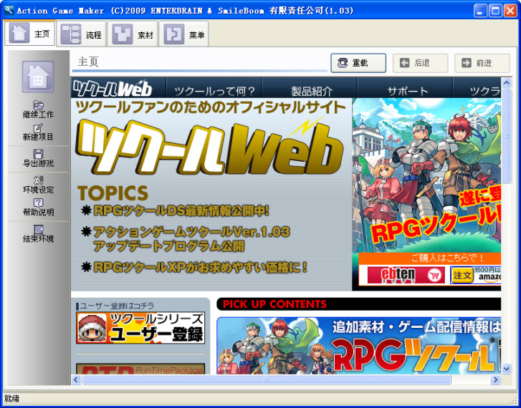The height and width of the screenshot is (408, 521).
Task: Open 环境设定 environment settings
Action: pyautogui.click(x=38, y=185)
